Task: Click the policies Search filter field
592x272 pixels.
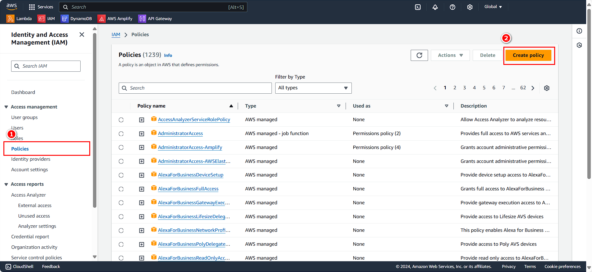Action: point(195,88)
